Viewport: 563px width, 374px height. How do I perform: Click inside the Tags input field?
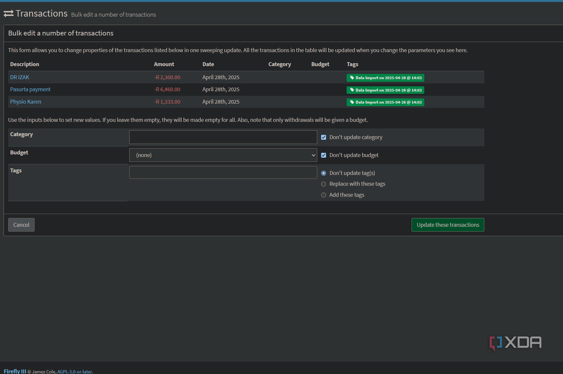click(x=223, y=172)
